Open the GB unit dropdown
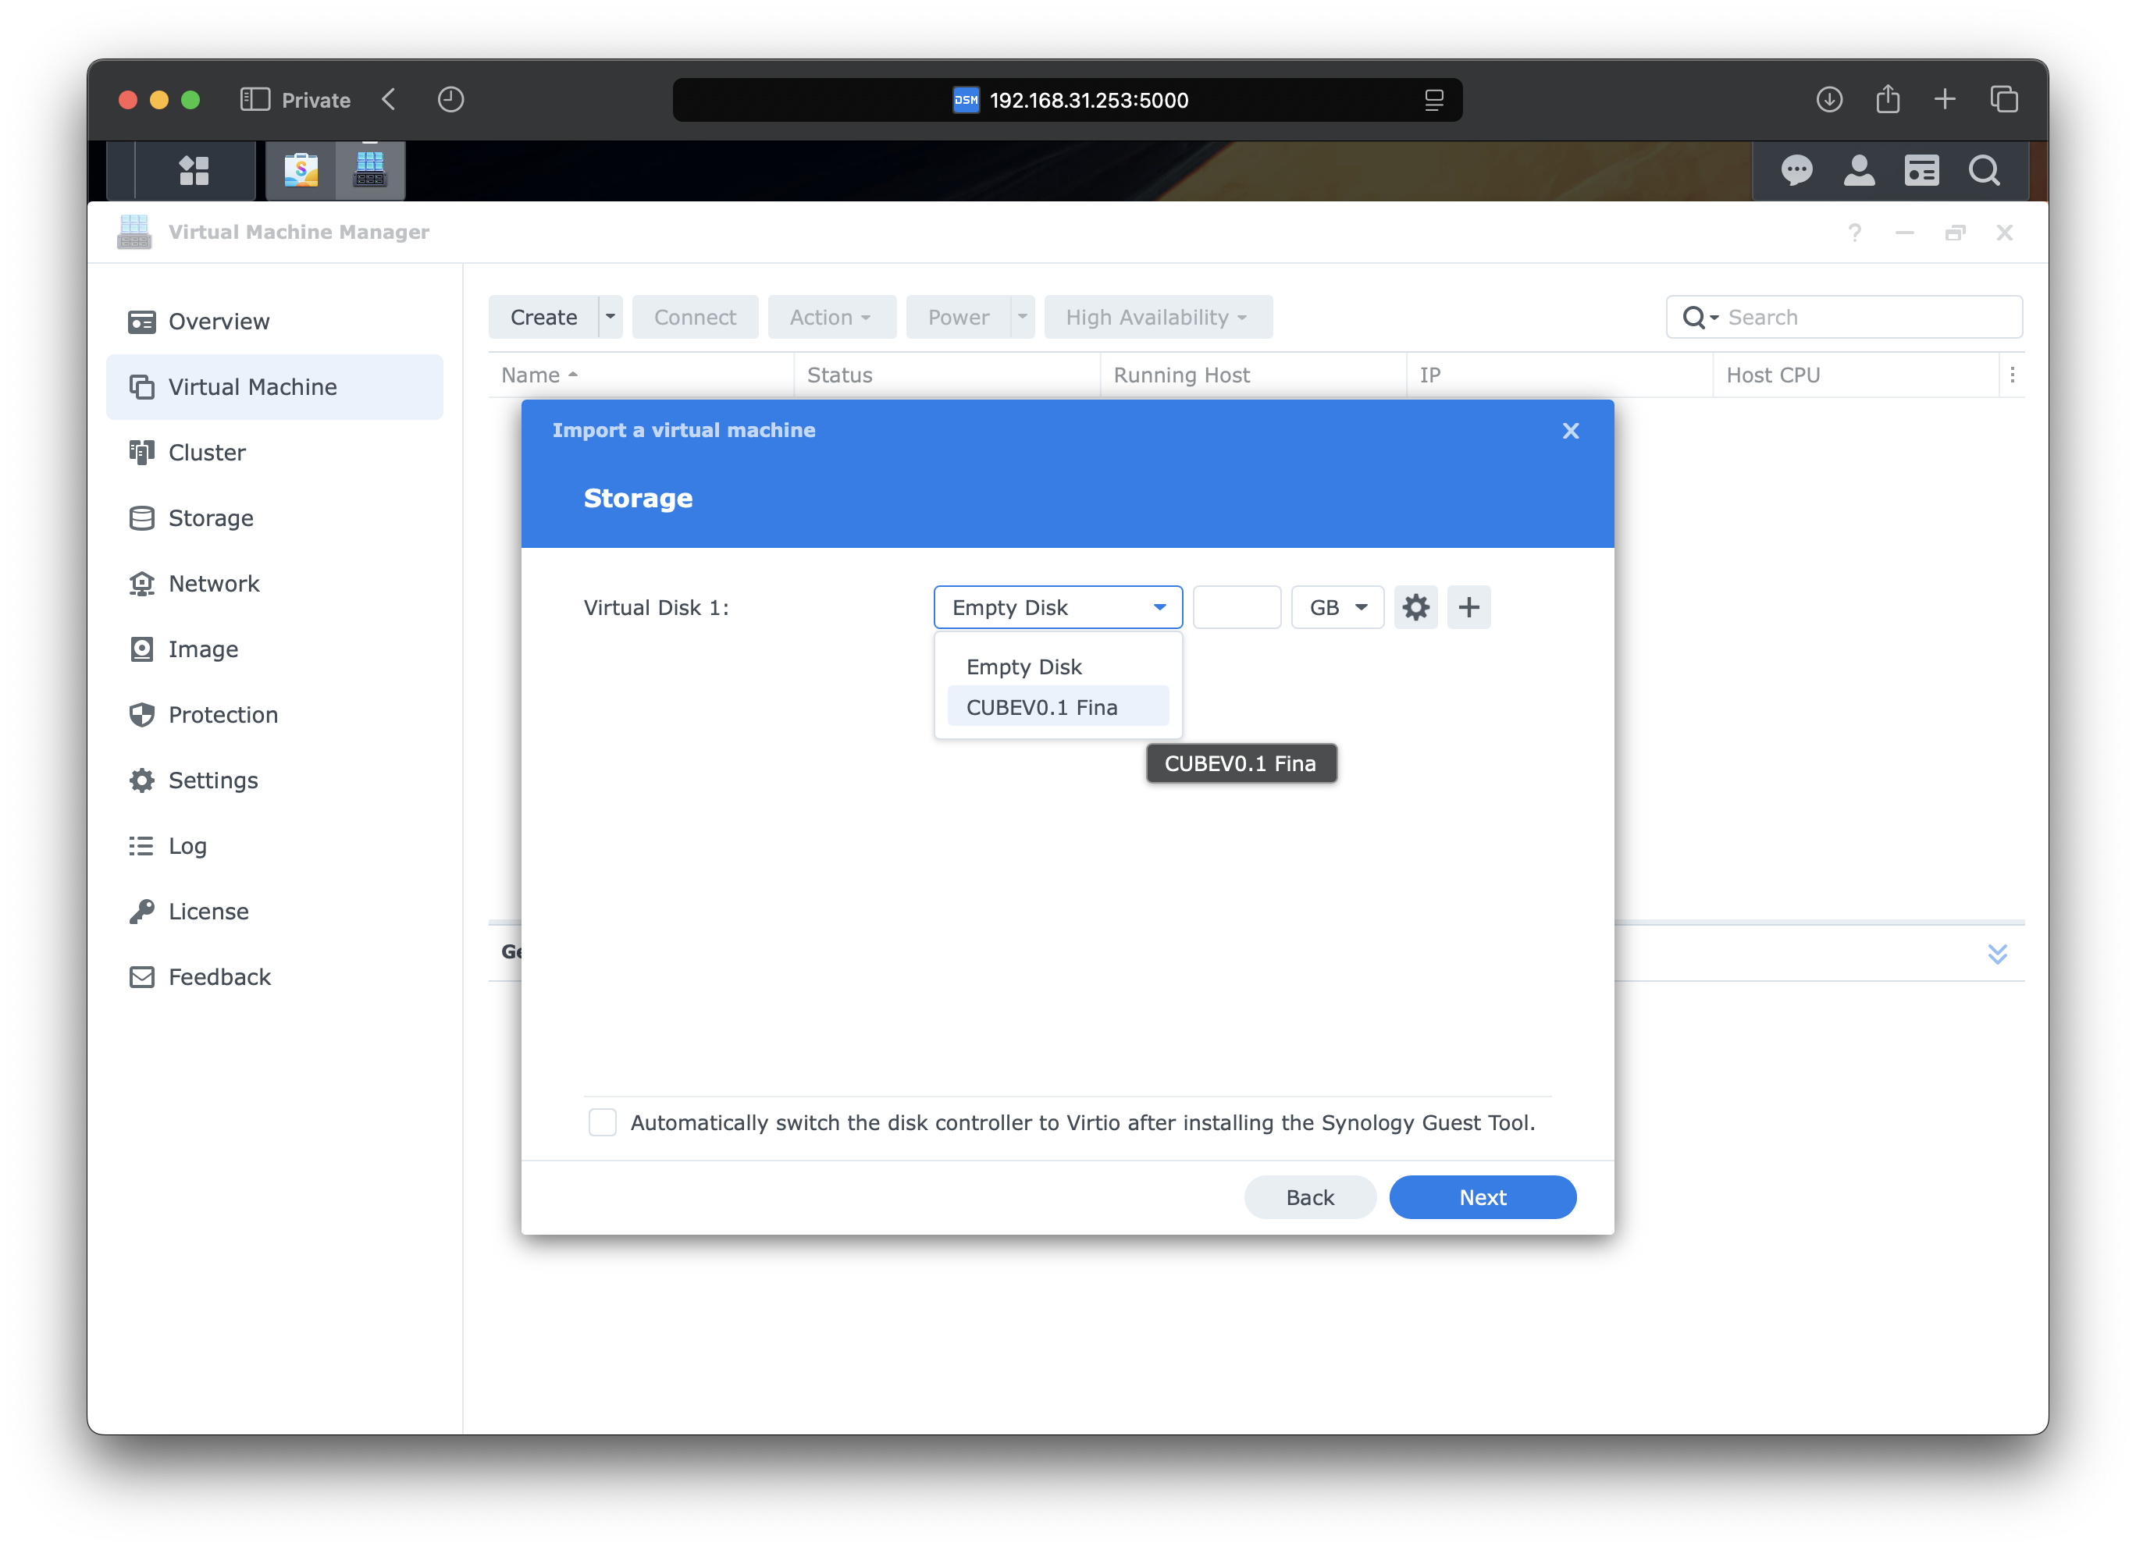2136x1550 pixels. coord(1337,607)
